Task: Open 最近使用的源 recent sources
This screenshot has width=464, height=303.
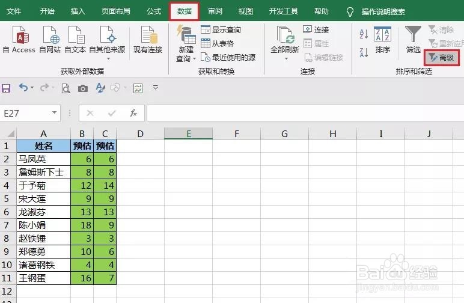Action: [x=228, y=57]
